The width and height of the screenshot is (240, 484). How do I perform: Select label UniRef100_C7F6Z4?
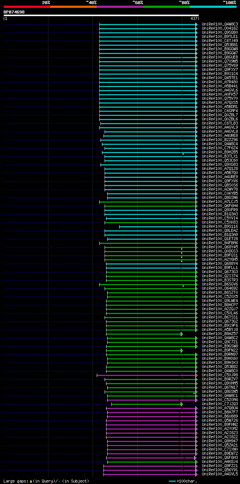220,148
